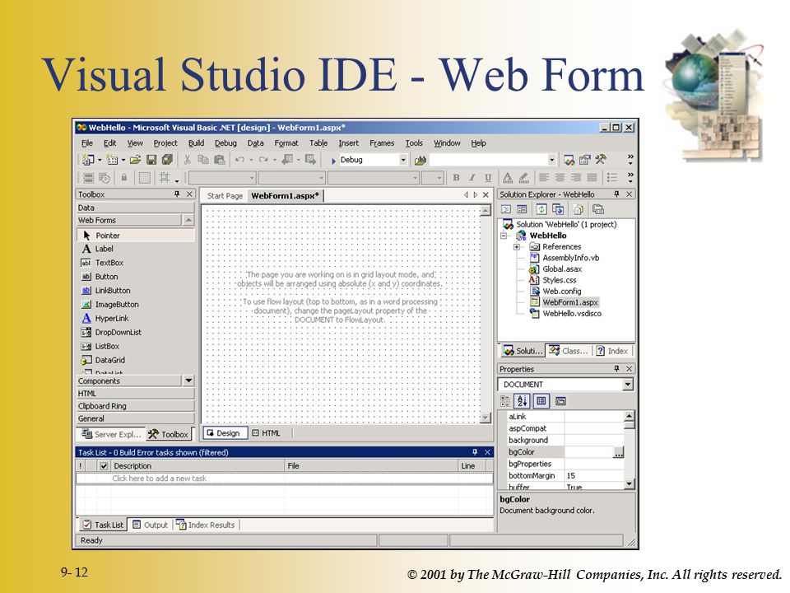Open the DOCUMENT object dropdown in Properties
This screenshot has height=593, width=790.
pos(627,385)
